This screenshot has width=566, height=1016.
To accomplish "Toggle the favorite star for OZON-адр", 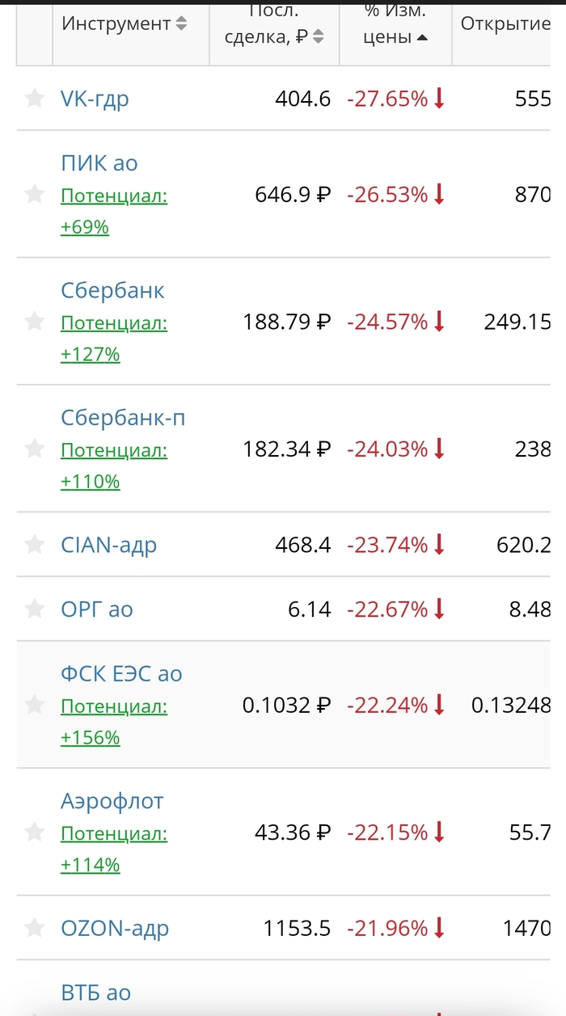I will pos(35,929).
